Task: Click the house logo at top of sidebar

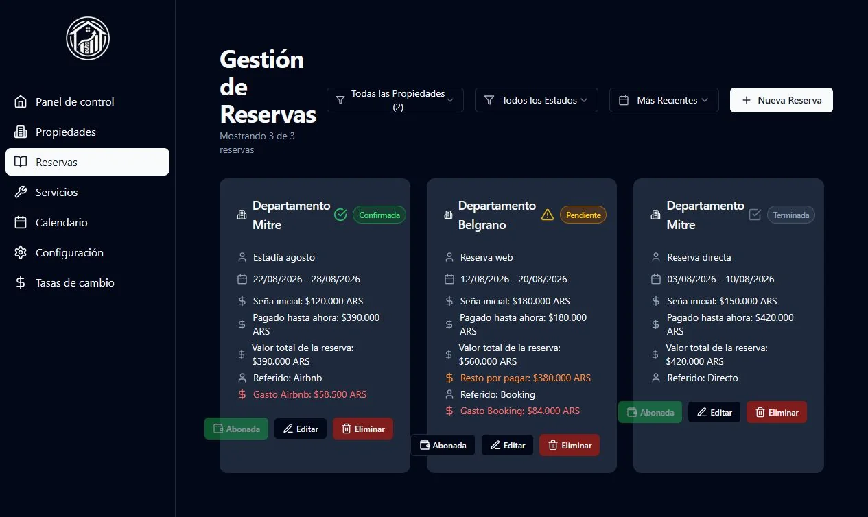Action: pyautogui.click(x=88, y=38)
